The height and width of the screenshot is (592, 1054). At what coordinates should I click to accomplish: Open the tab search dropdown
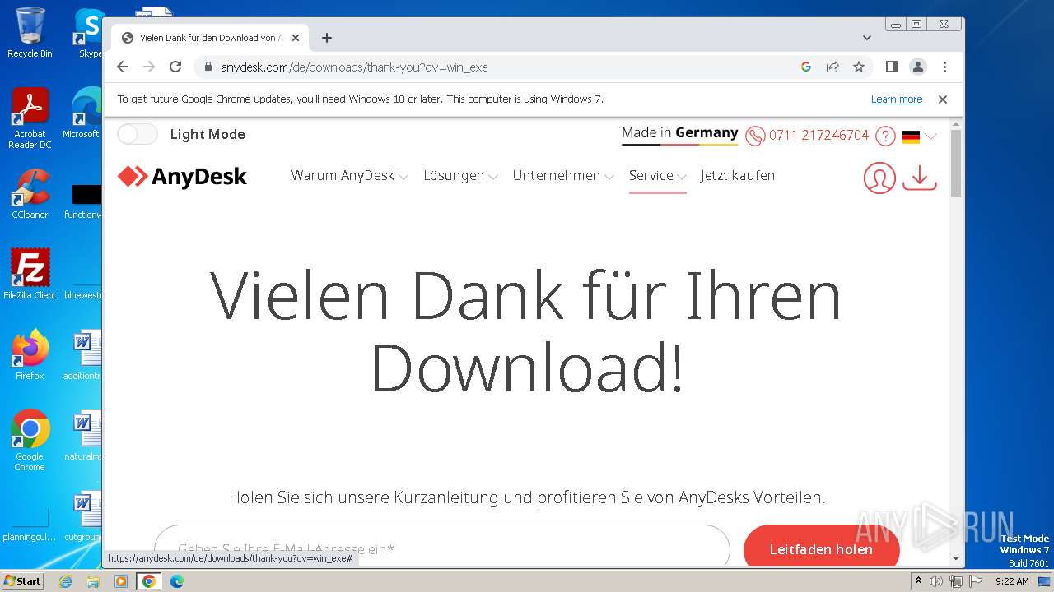[x=866, y=38]
